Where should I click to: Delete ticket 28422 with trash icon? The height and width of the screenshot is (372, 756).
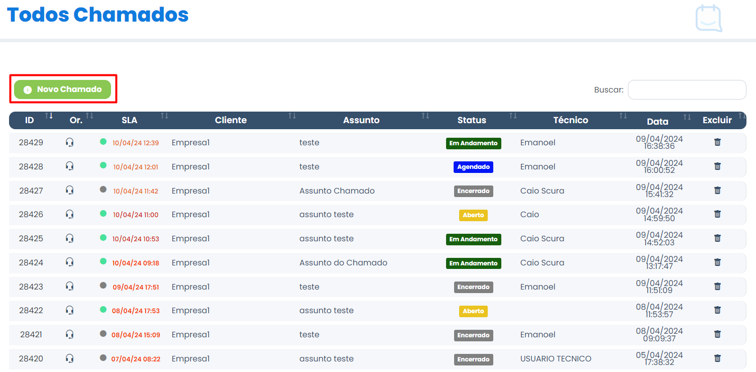(717, 310)
